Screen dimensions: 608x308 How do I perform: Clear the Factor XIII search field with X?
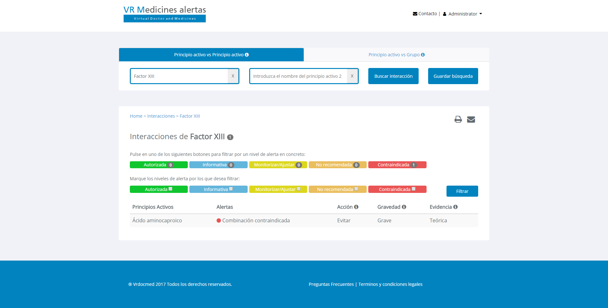(x=233, y=76)
